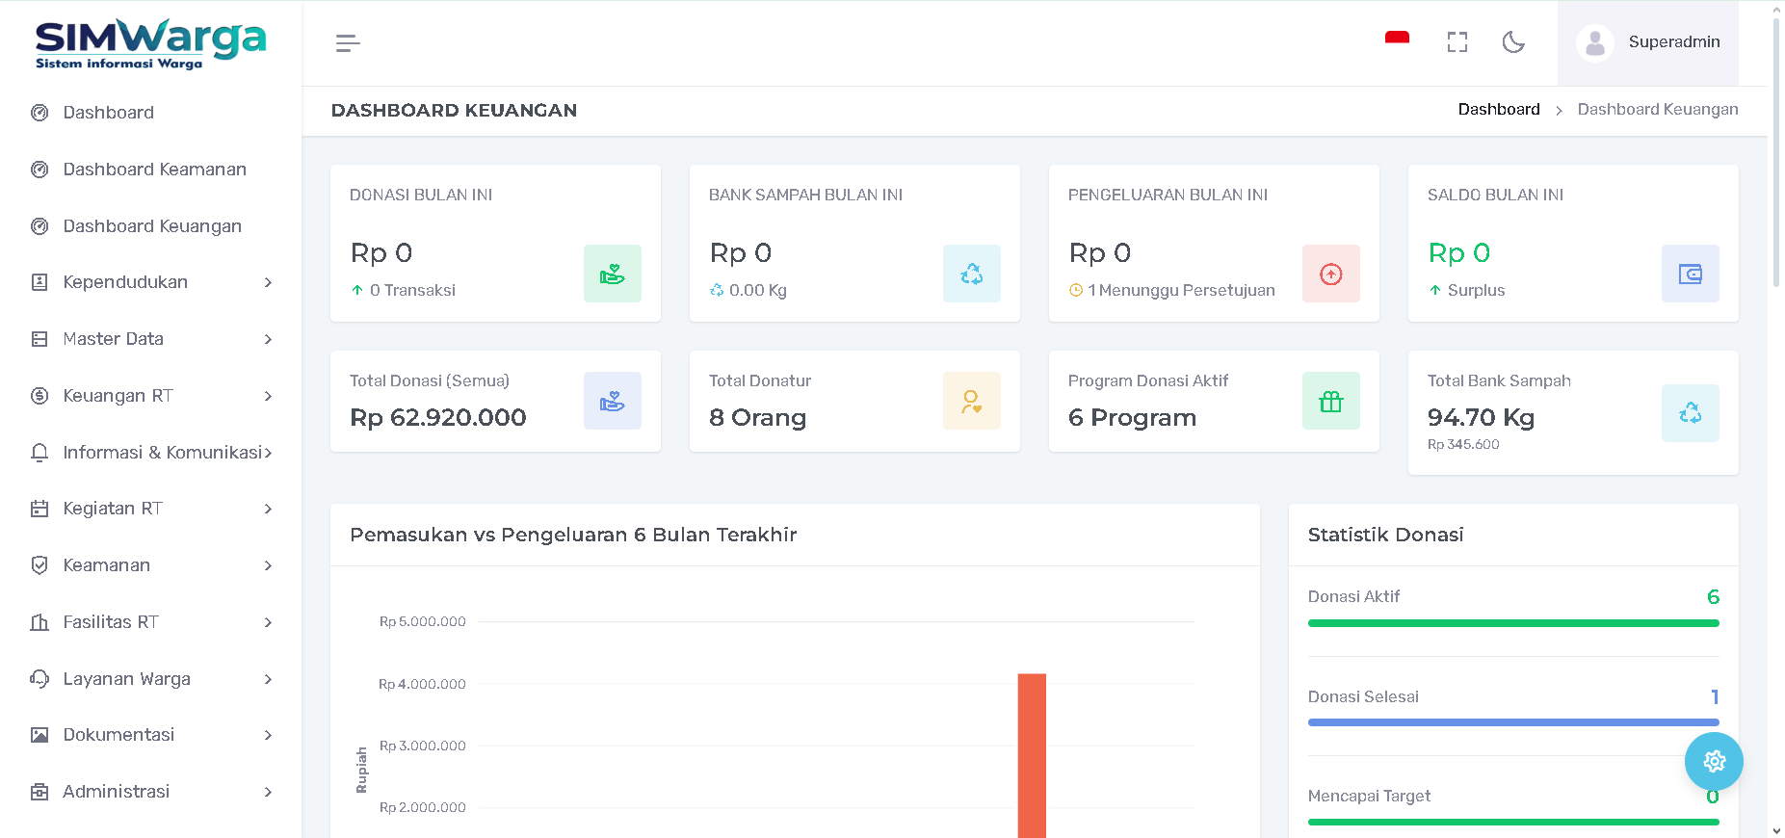Click the yellow user-heart icon in Total Donatur

click(x=972, y=401)
